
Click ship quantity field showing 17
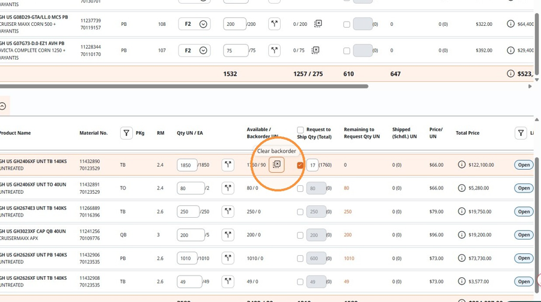(x=312, y=165)
